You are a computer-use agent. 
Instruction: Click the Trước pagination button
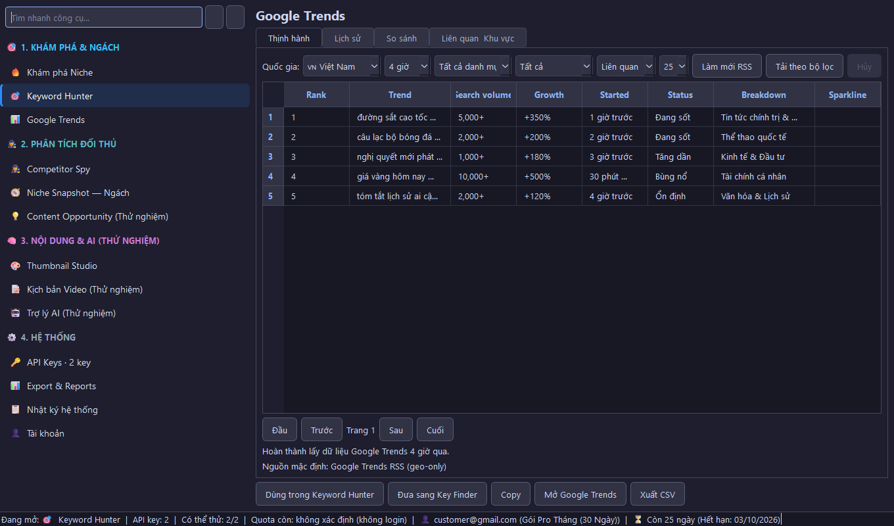tap(321, 430)
